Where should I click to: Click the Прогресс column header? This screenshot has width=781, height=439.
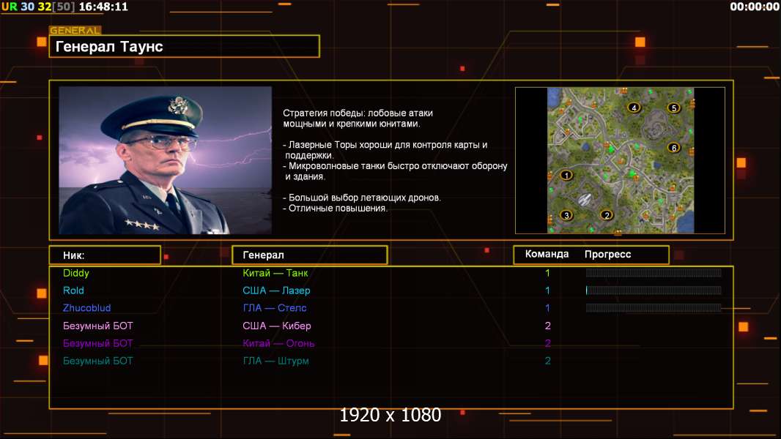pos(607,255)
